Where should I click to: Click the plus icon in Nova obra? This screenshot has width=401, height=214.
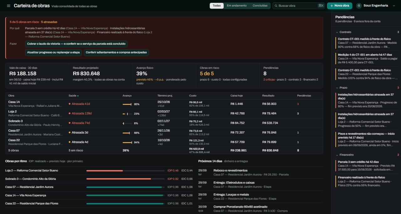click(x=331, y=6)
